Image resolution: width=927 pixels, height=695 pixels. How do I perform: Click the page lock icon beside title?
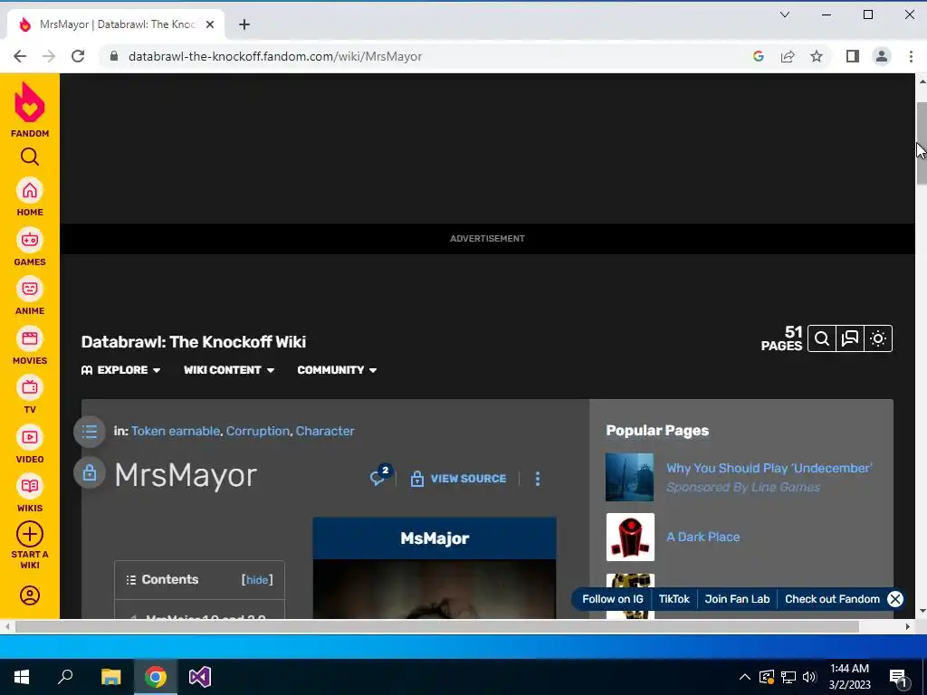pyautogui.click(x=90, y=472)
